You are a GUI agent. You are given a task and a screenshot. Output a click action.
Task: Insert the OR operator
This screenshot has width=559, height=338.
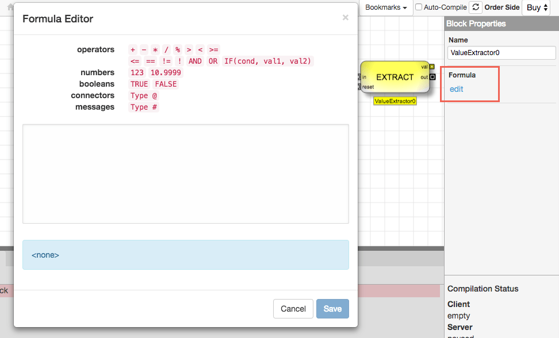point(213,61)
